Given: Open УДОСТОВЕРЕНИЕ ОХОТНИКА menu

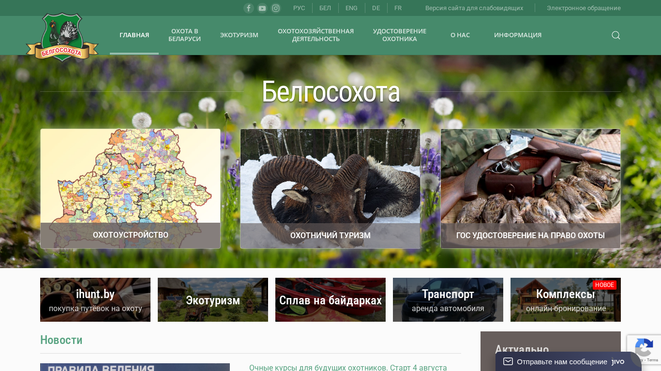Looking at the screenshot, I should click(400, 35).
